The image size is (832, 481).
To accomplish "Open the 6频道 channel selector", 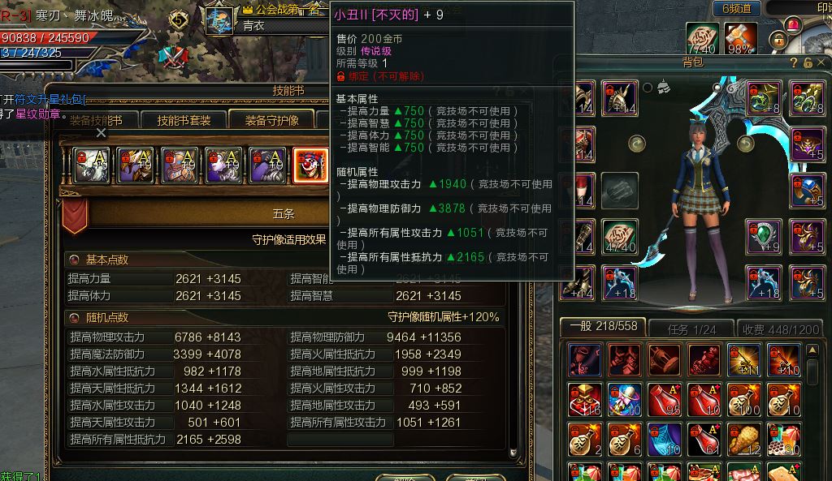I will pos(736,8).
